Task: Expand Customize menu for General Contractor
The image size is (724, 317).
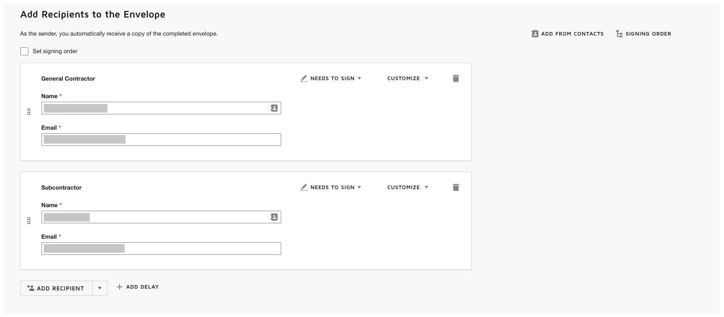Action: [x=408, y=78]
